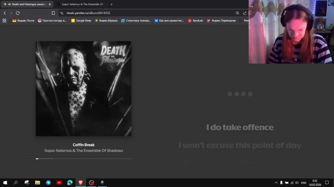Mute audio on Death and Flamingos tab

pyautogui.click(x=9, y=4)
